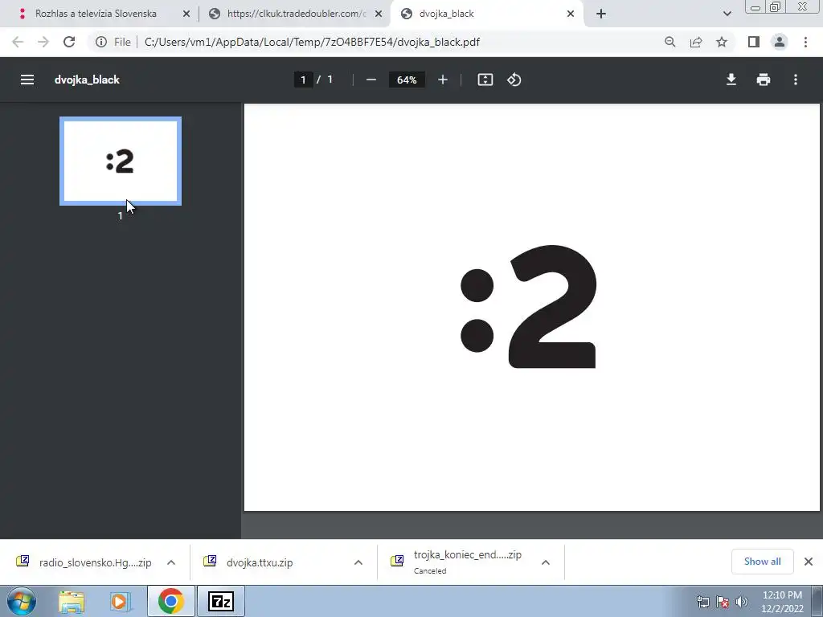Zoom in the PDF with plus
The image size is (823, 617).
tap(443, 80)
